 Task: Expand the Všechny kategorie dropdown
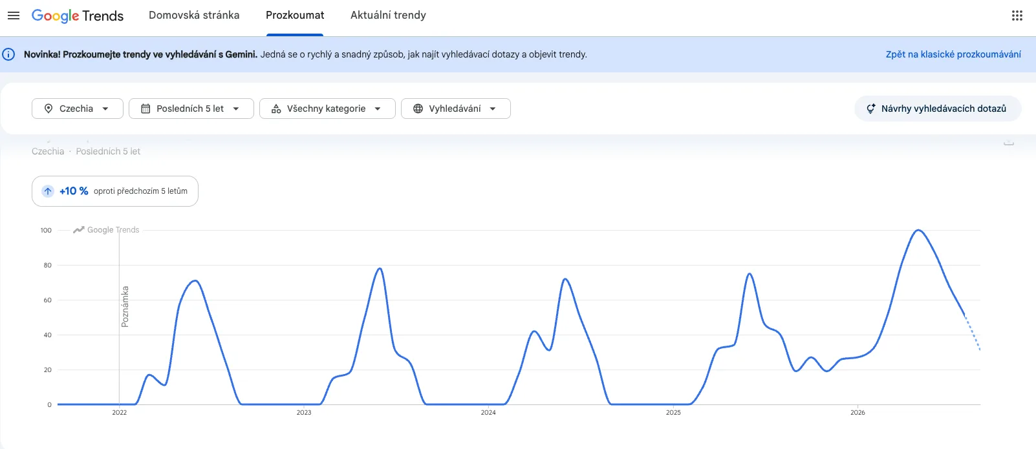point(327,109)
